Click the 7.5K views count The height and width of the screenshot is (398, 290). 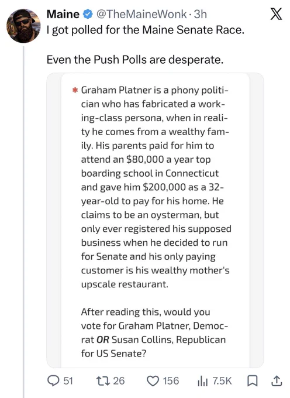(x=222, y=381)
